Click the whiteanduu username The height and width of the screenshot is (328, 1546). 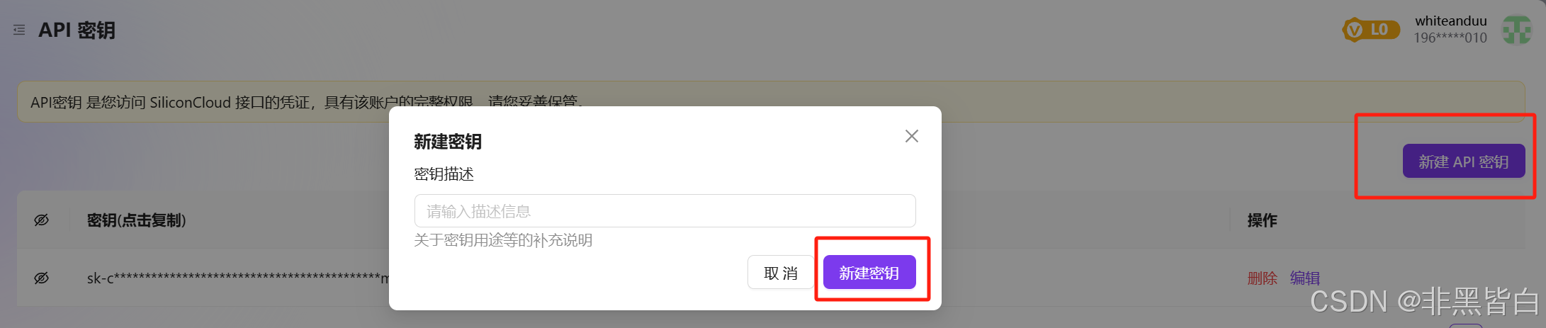(x=1450, y=21)
